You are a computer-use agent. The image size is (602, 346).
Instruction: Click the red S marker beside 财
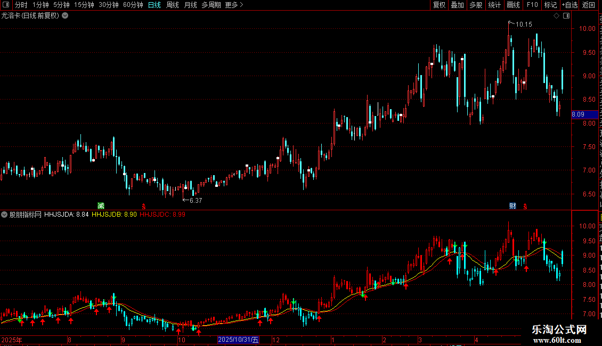[525, 207]
